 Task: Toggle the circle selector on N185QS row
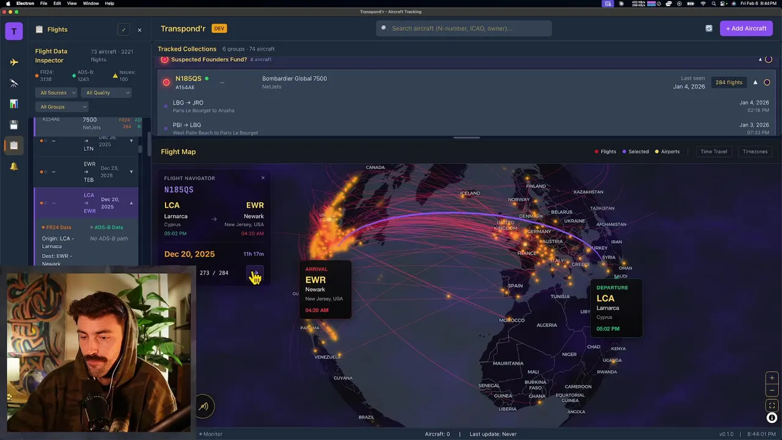(x=767, y=82)
